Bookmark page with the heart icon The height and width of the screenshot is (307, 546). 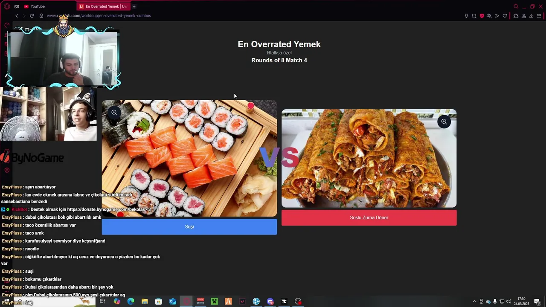505,16
